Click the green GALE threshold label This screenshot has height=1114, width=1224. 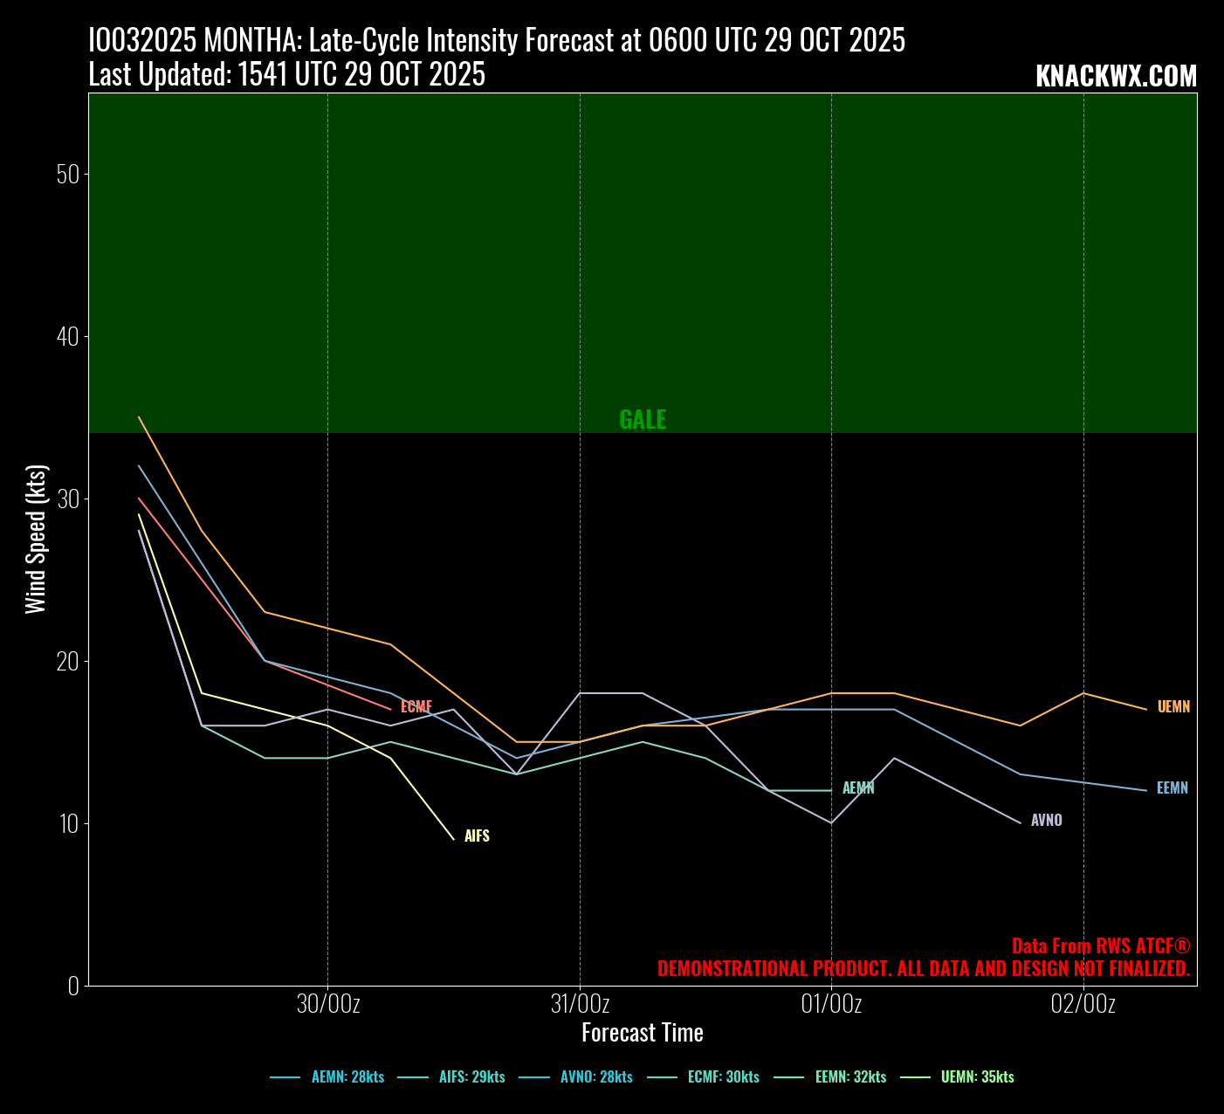pos(643,420)
